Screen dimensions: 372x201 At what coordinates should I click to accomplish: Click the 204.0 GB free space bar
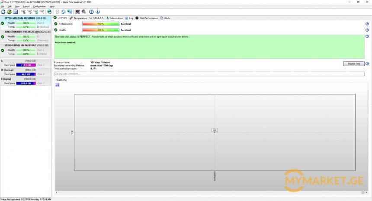click(x=26, y=83)
